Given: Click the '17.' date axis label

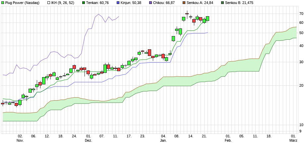Looking at the screenshot, I should tap(129, 136).
